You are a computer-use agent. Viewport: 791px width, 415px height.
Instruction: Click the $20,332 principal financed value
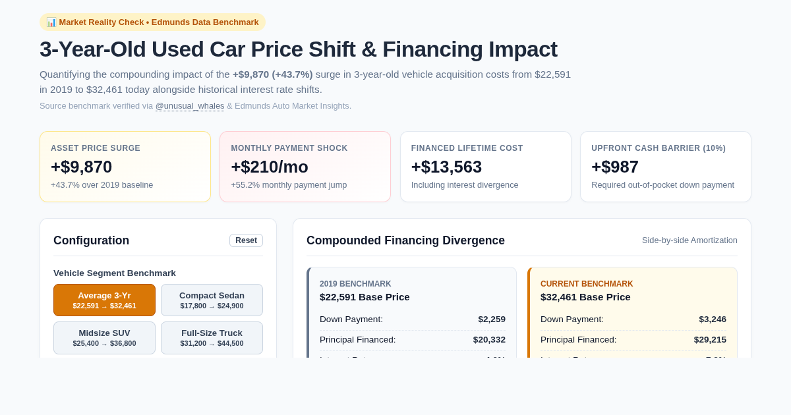[x=489, y=340]
